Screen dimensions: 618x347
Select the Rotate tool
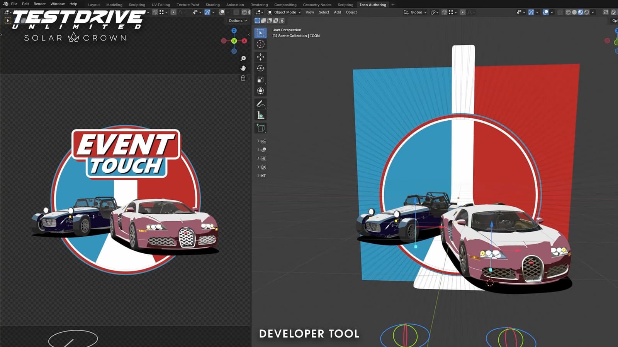coord(261,68)
